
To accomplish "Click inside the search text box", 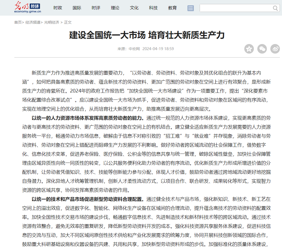I will point(235,8).
